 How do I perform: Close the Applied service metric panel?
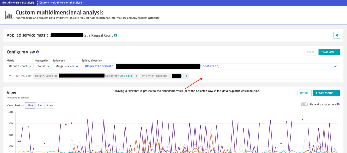click(x=336, y=35)
